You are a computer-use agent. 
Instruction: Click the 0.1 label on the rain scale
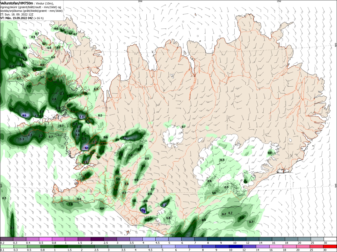tap(2, 250)
